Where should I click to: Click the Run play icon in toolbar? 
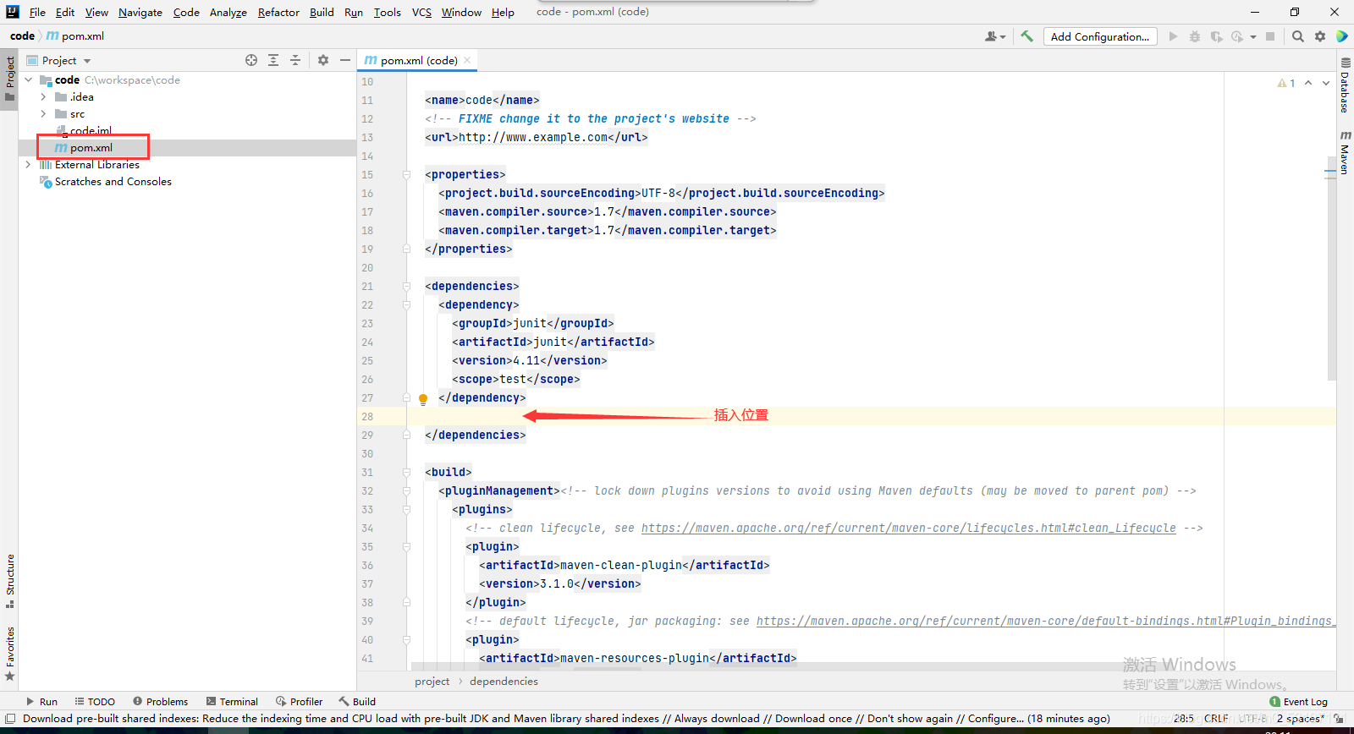1173,36
